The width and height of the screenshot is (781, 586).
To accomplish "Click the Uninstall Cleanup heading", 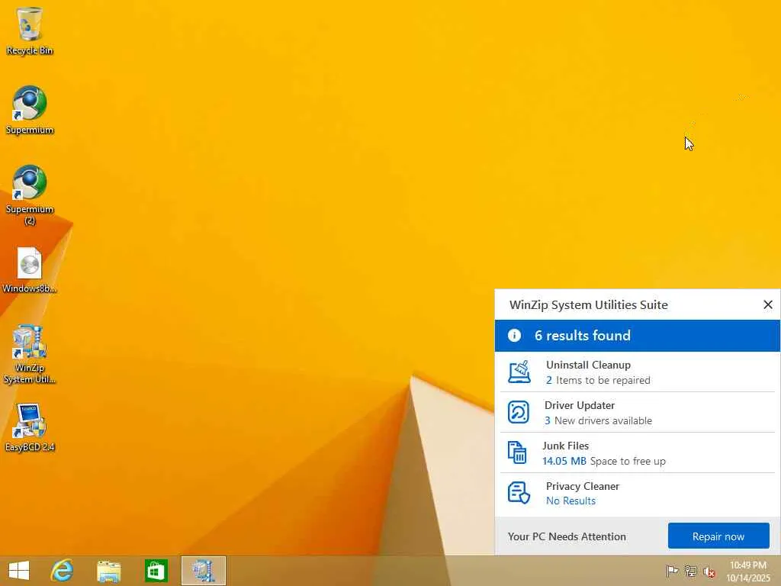I will (588, 365).
